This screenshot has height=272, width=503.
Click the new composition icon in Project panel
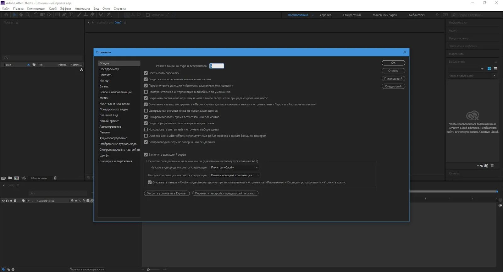click(x=17, y=178)
